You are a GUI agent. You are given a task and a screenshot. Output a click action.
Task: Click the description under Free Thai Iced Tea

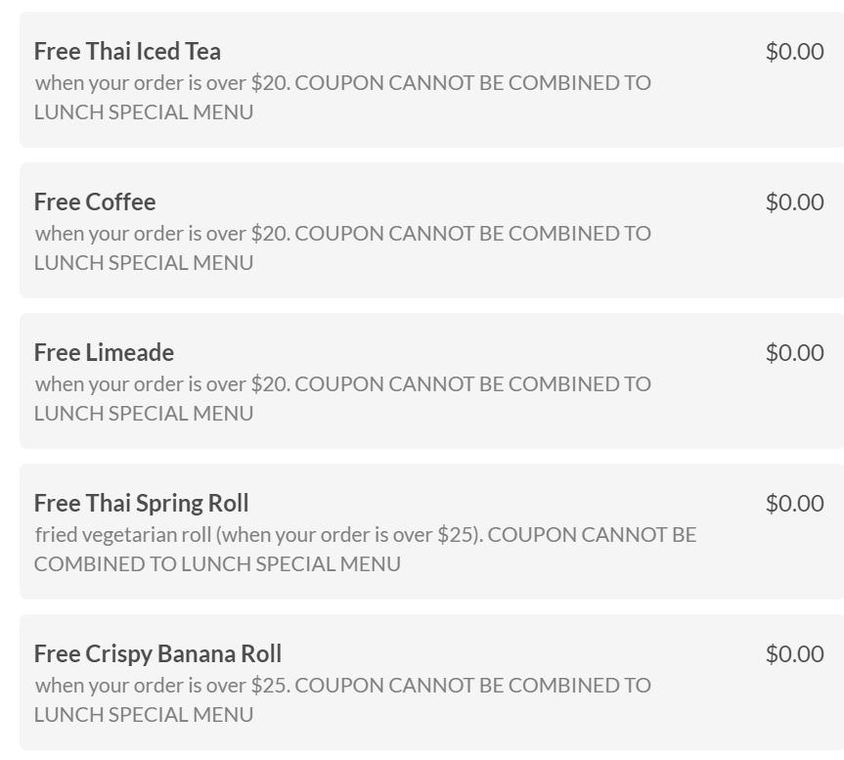point(342,97)
